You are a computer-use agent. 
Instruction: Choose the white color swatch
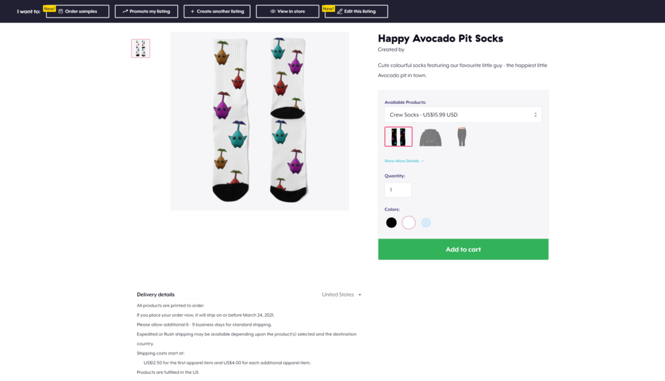point(408,222)
